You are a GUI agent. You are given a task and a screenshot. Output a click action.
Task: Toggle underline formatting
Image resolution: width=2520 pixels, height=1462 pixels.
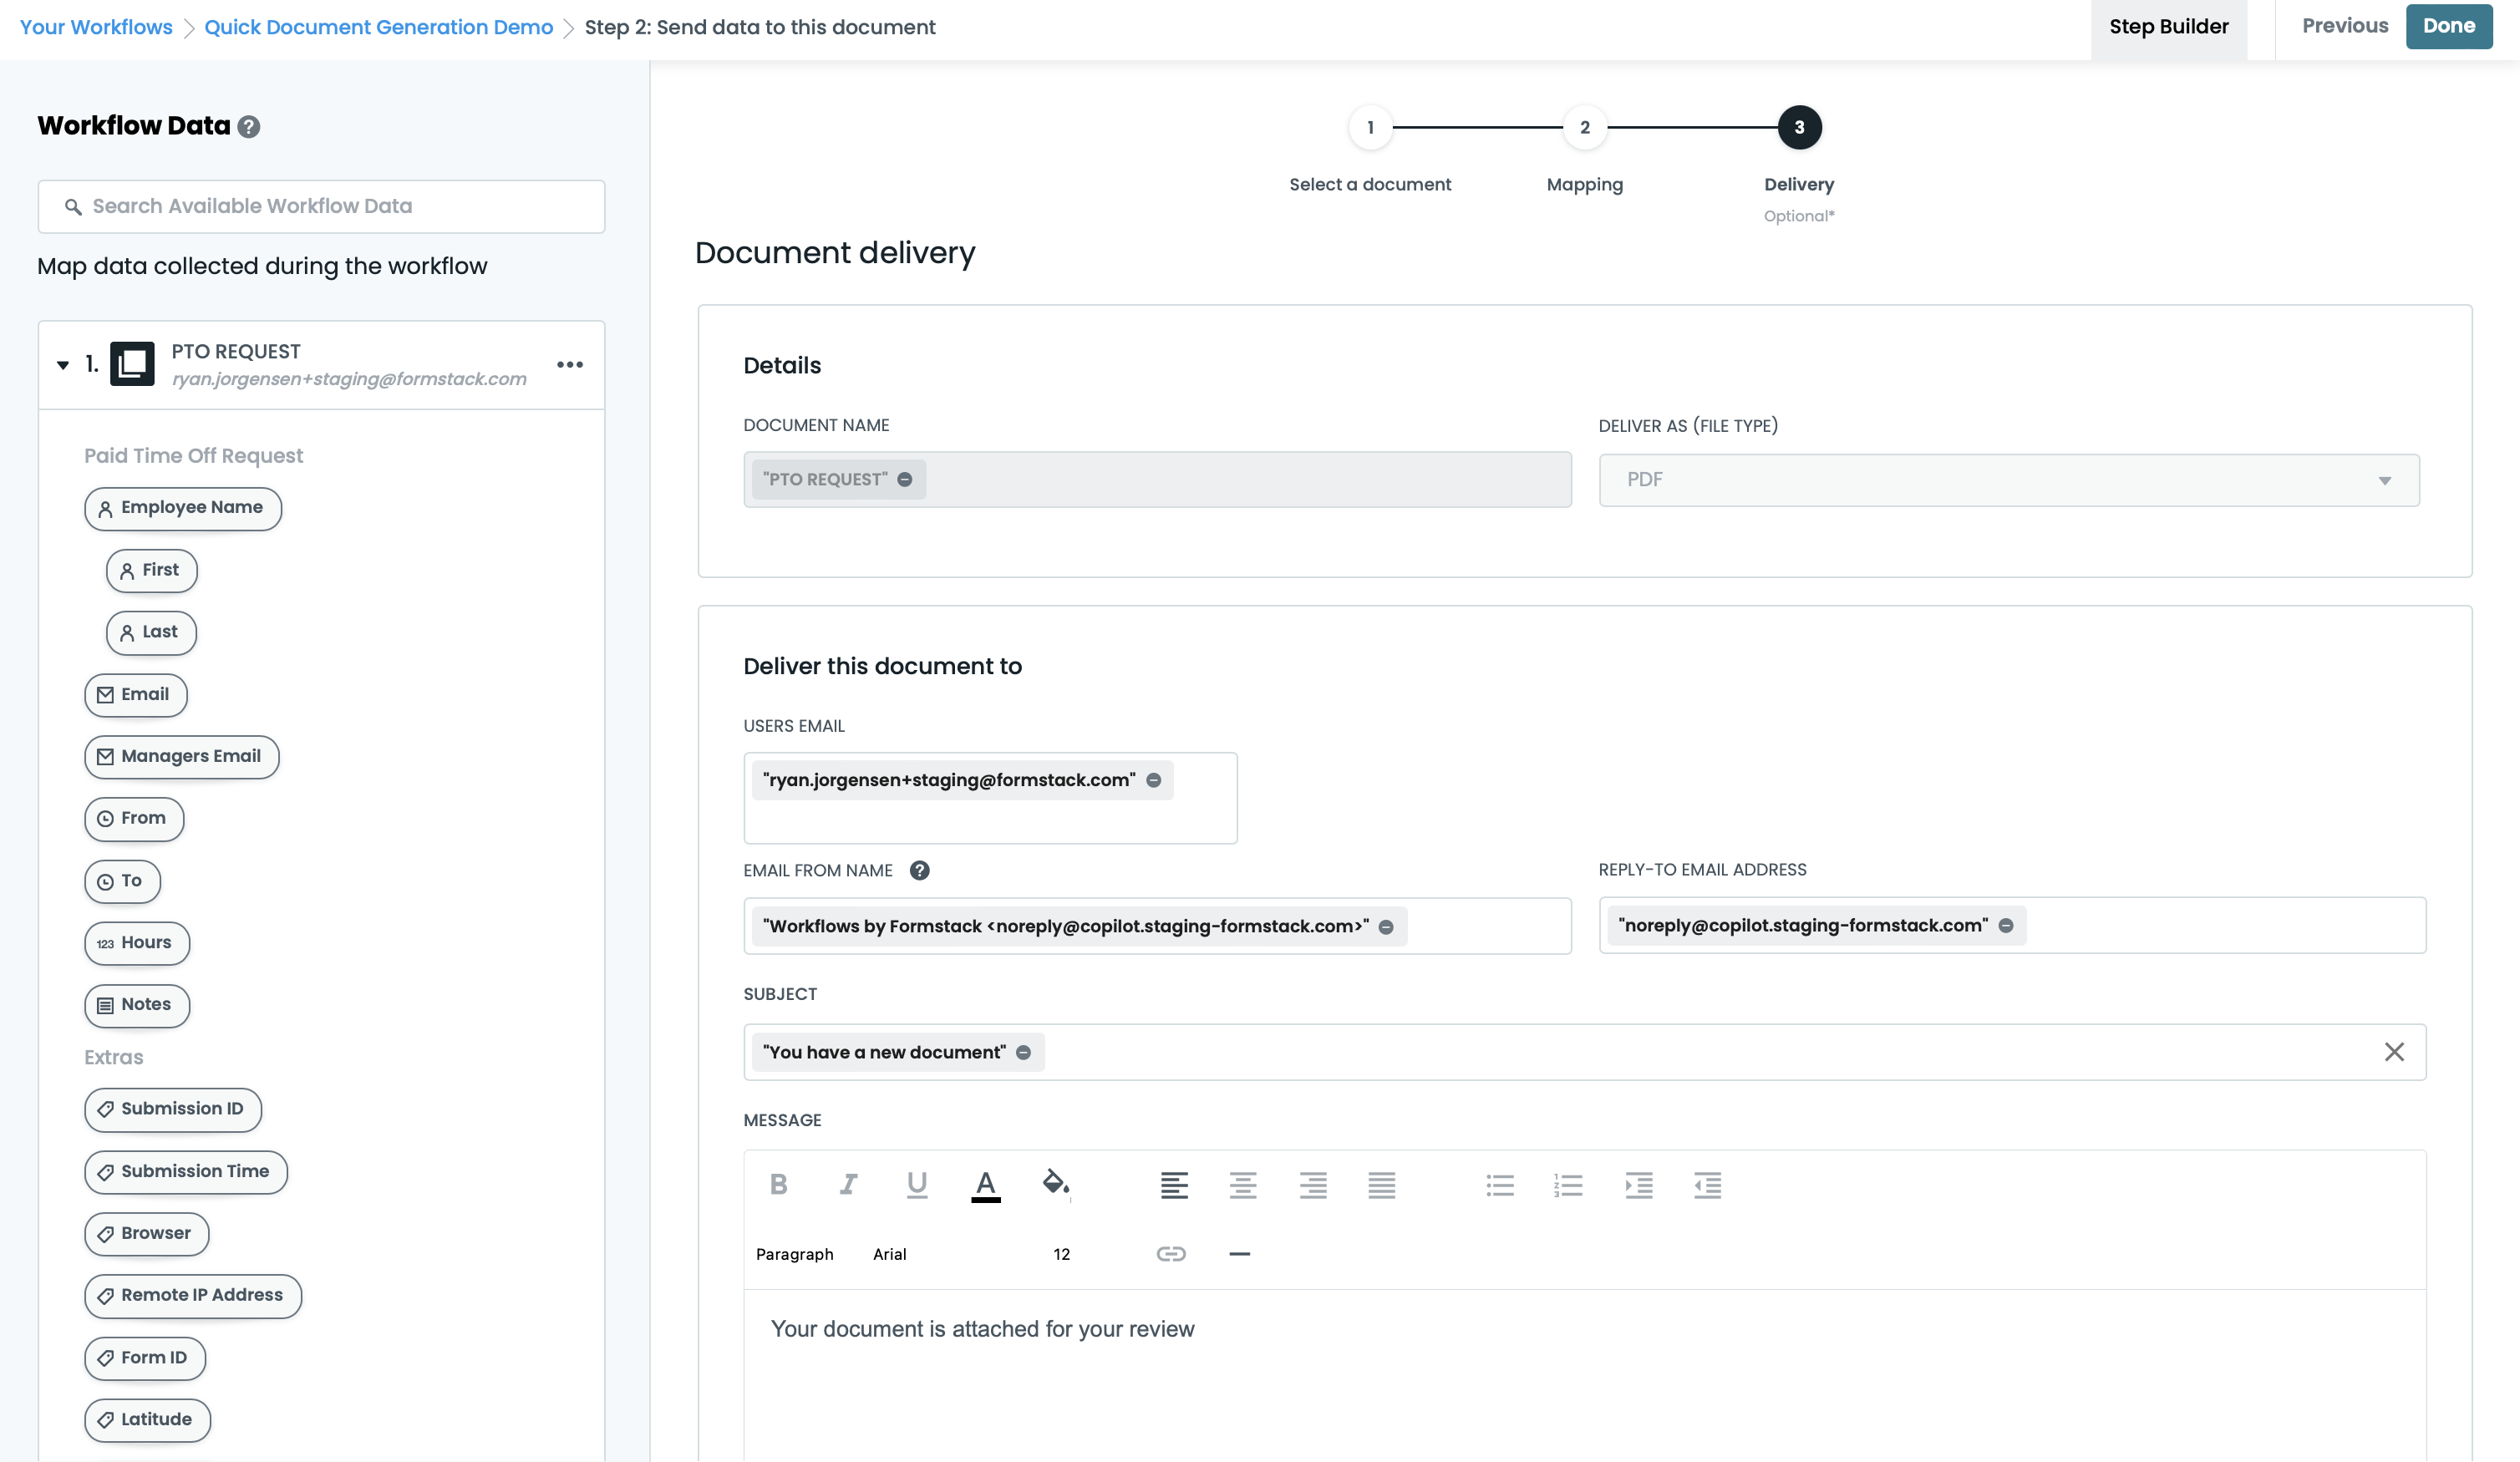pos(917,1186)
